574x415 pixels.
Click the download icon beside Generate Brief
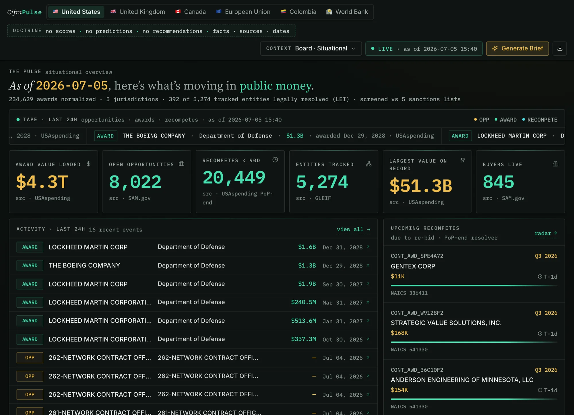coord(560,48)
